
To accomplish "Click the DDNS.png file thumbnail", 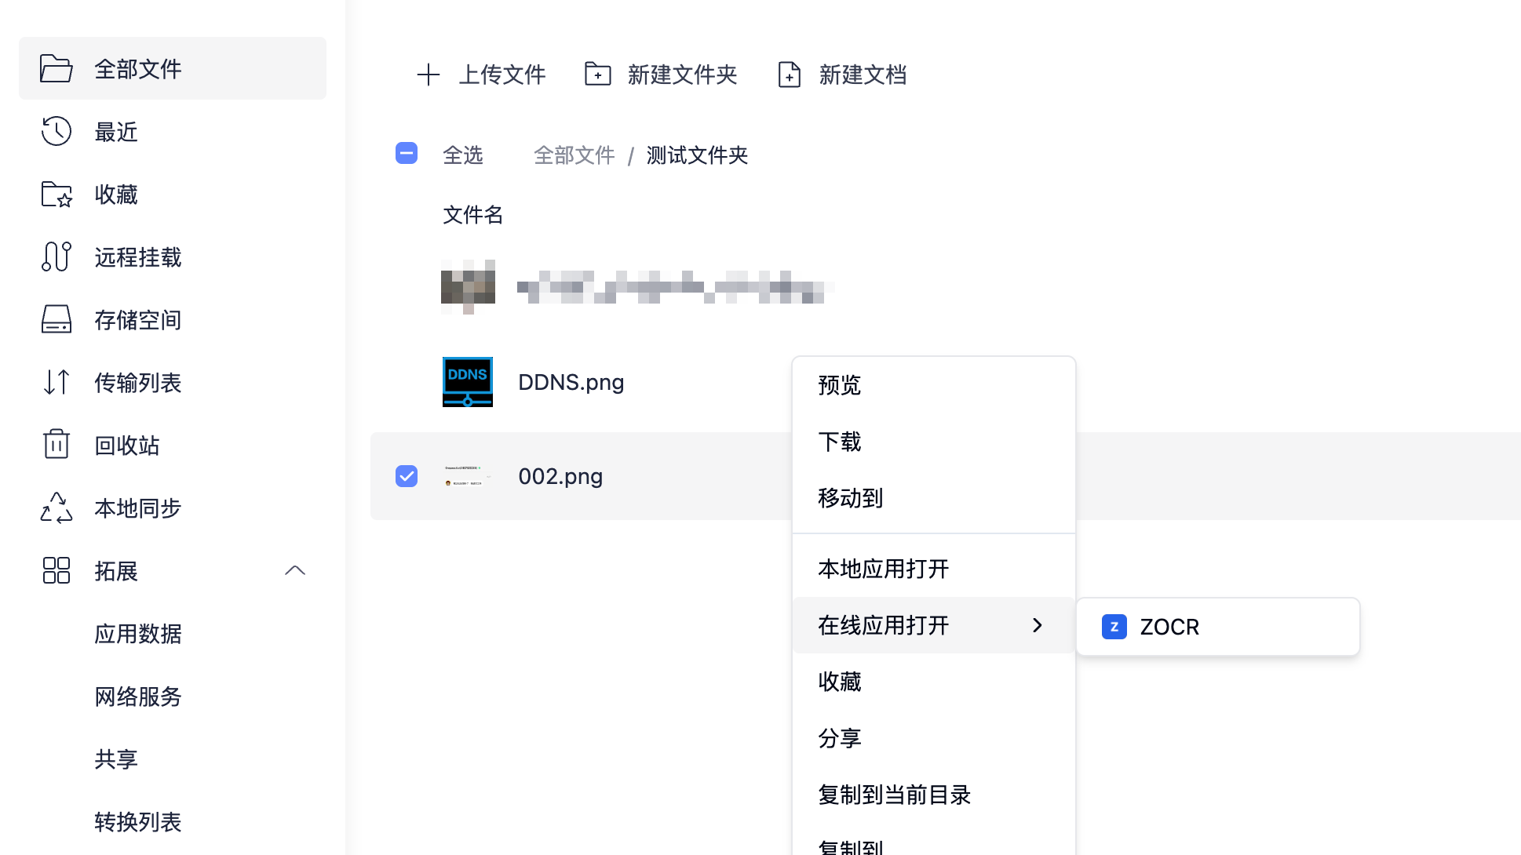I will point(468,382).
